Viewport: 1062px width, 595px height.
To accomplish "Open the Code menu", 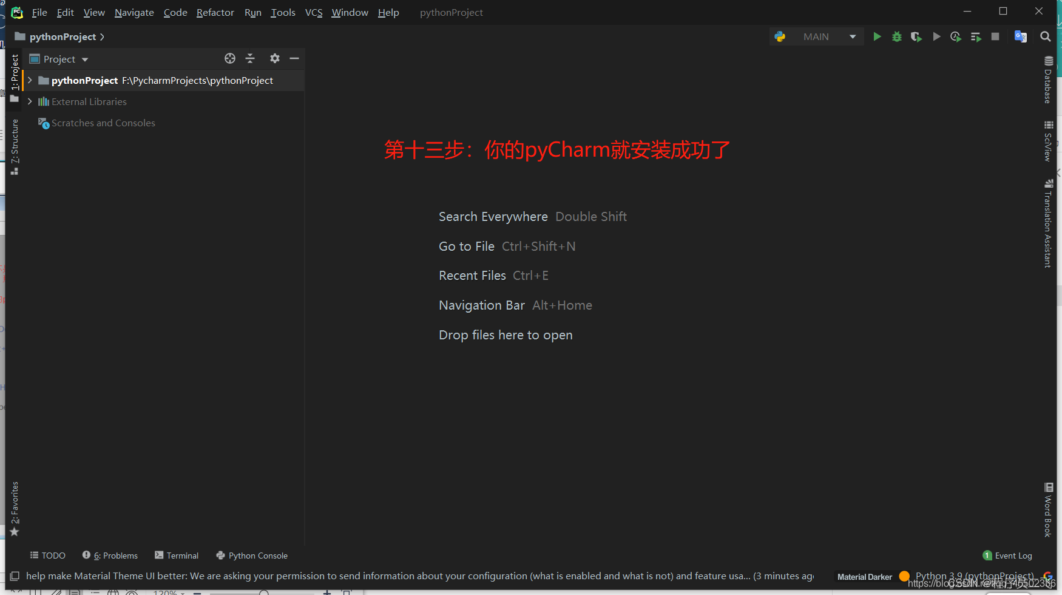I will coord(175,12).
